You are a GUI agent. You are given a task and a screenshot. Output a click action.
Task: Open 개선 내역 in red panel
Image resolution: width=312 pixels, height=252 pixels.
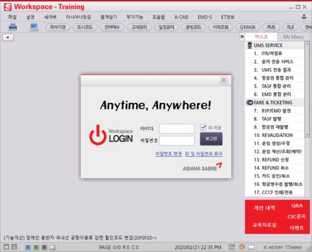[x=264, y=208]
